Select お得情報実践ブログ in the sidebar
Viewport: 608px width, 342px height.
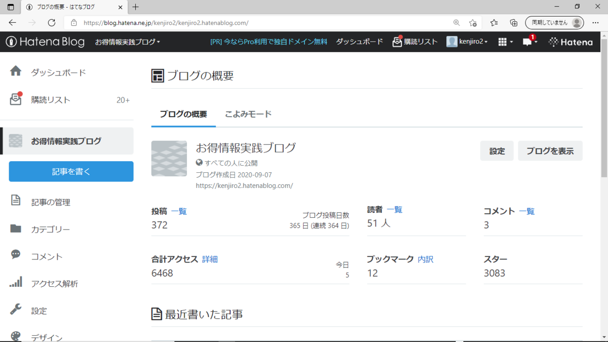(x=68, y=141)
